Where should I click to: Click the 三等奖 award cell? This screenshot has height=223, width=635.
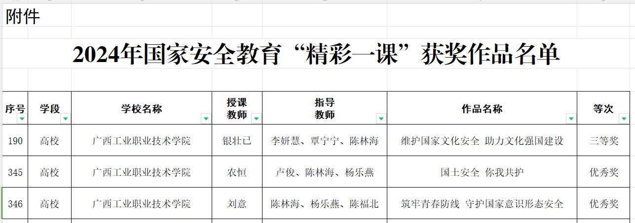pyautogui.click(x=603, y=141)
